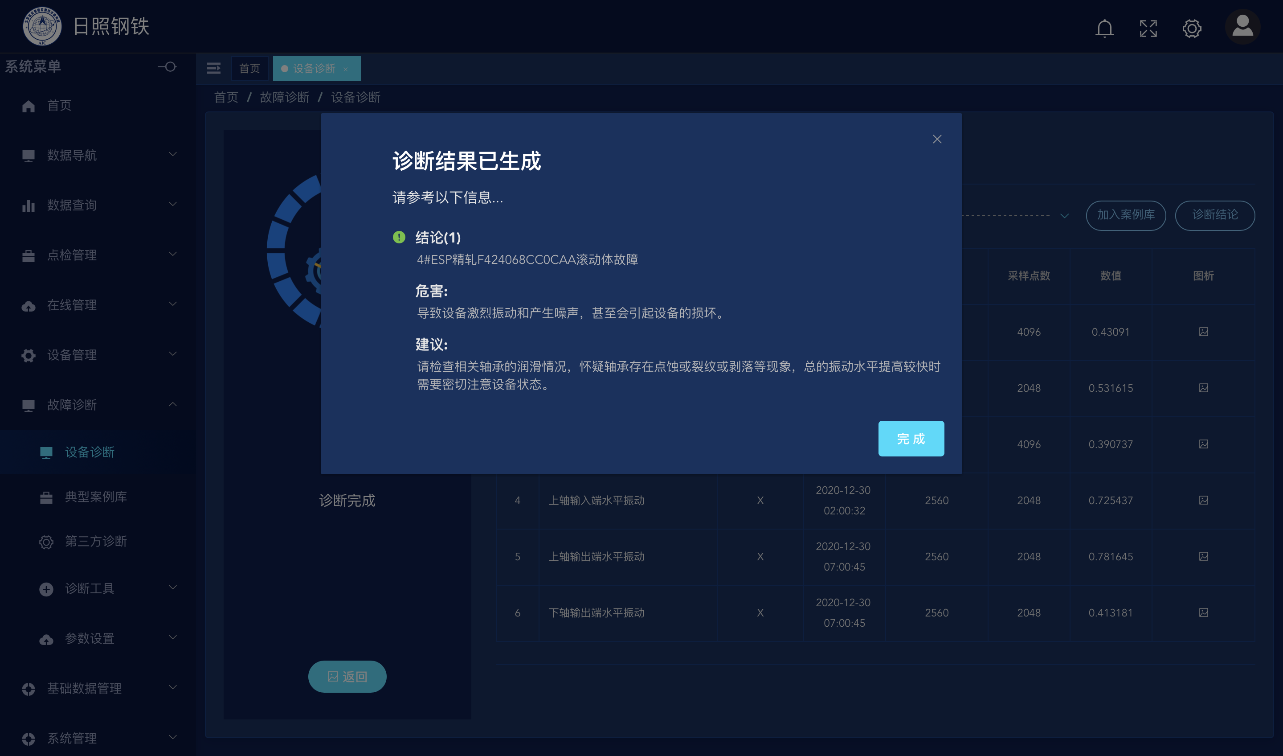Click the 基础数据管理 icon
This screenshot has width=1283, height=756.
(x=29, y=689)
